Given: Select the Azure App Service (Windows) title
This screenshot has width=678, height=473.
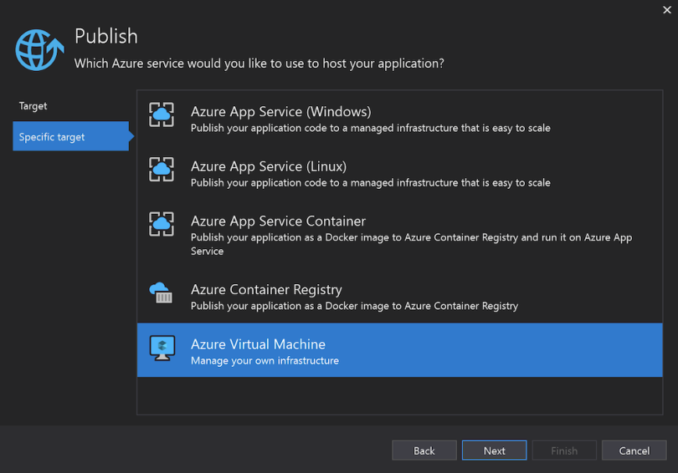Looking at the screenshot, I should tap(280, 111).
